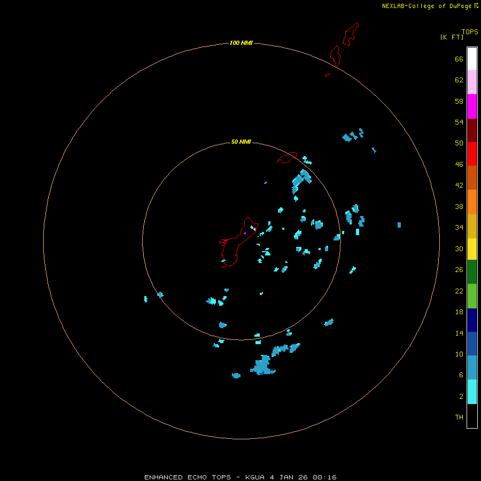Click the Guam island red outline

point(238,242)
